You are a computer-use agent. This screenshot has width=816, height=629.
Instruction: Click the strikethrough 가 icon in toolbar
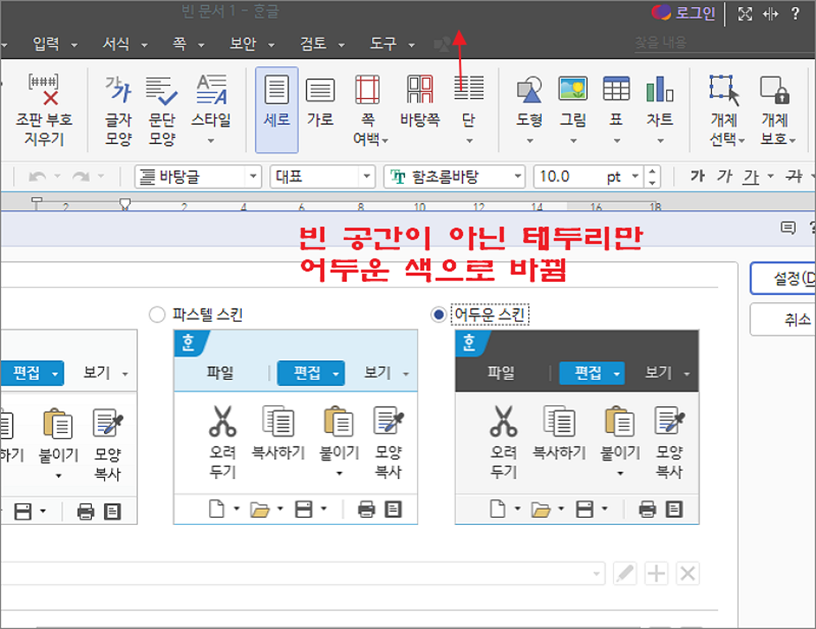click(x=794, y=176)
